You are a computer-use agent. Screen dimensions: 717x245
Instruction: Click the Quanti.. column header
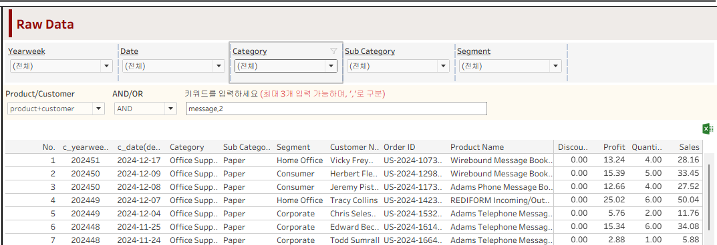(x=647, y=147)
